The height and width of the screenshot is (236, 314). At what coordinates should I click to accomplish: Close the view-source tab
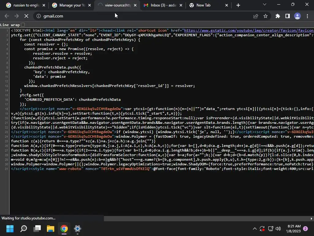pos(135,6)
